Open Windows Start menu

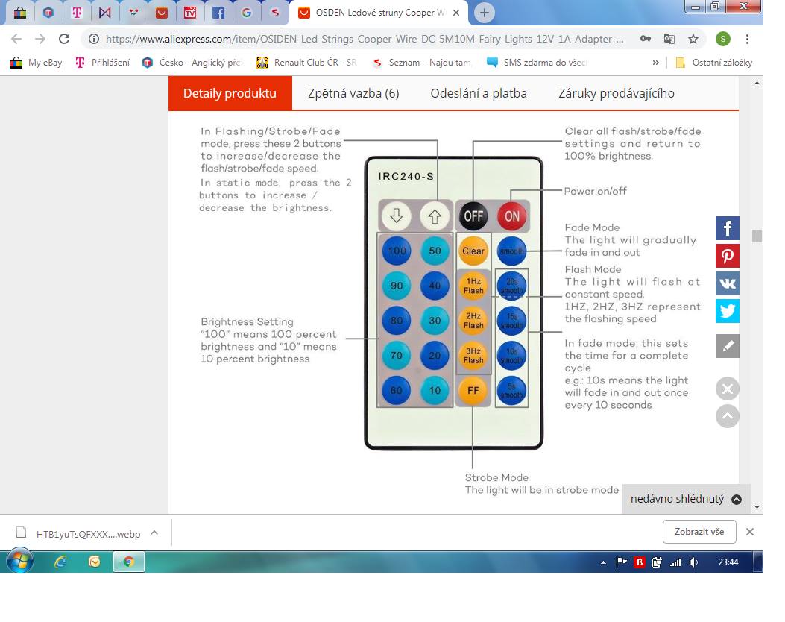tap(20, 562)
